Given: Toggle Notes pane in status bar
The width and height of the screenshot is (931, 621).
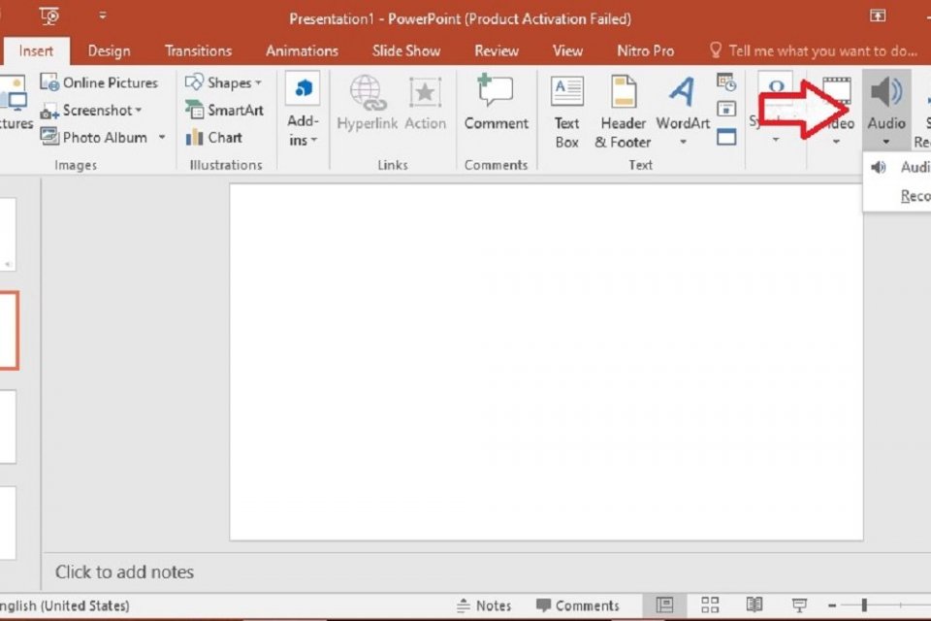Looking at the screenshot, I should click(x=485, y=605).
